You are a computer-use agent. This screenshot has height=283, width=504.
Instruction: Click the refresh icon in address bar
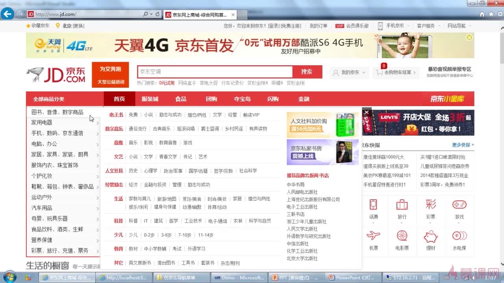(157, 14)
